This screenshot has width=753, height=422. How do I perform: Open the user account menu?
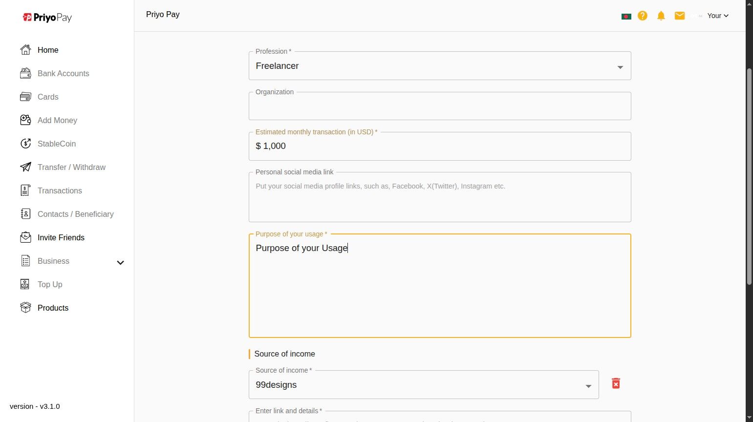point(717,16)
